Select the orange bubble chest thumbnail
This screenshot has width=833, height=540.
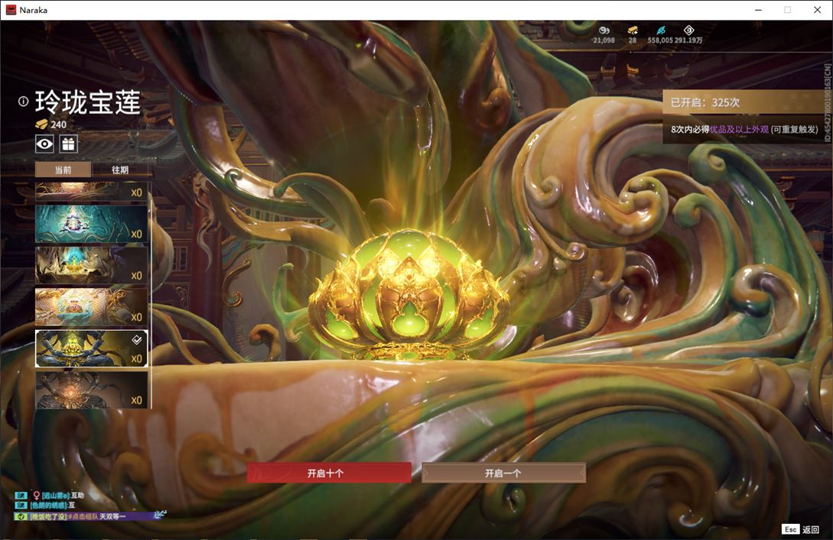click(91, 306)
